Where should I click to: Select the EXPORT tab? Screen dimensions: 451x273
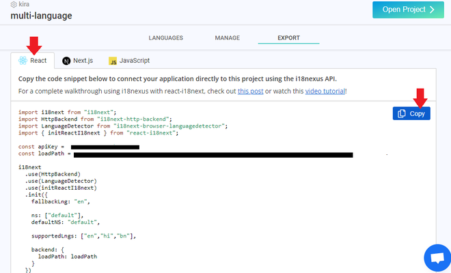coord(288,38)
